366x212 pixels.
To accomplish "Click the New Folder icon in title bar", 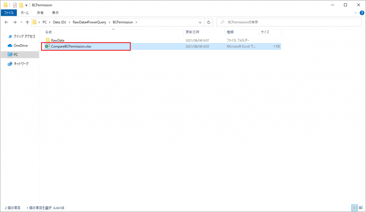I will tap(21, 5).
